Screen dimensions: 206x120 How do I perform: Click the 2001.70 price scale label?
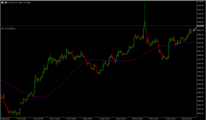[200, 51]
